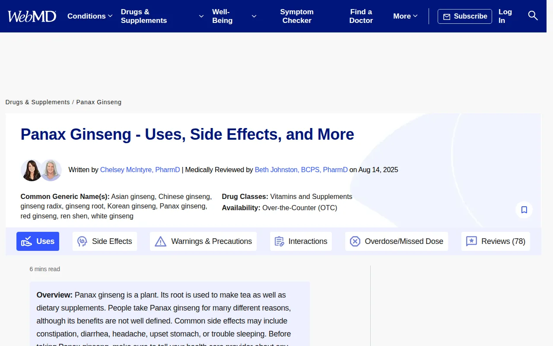The width and height of the screenshot is (553, 346).
Task: Open Chelsey McIntyre, PharmD author link
Action: click(x=140, y=170)
